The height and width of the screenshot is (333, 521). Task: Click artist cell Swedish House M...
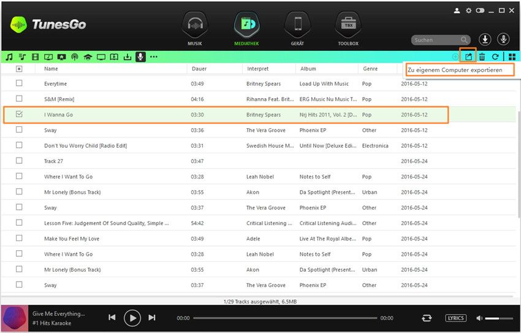coord(270,146)
